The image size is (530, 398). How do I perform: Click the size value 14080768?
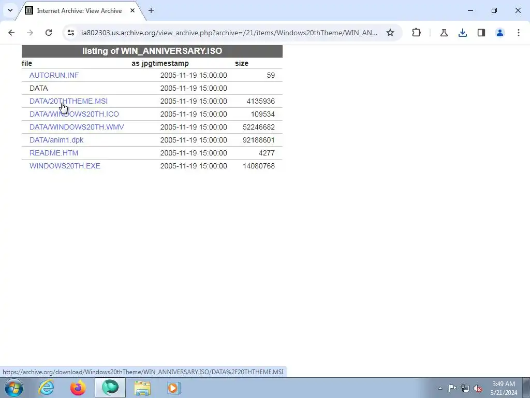(259, 166)
